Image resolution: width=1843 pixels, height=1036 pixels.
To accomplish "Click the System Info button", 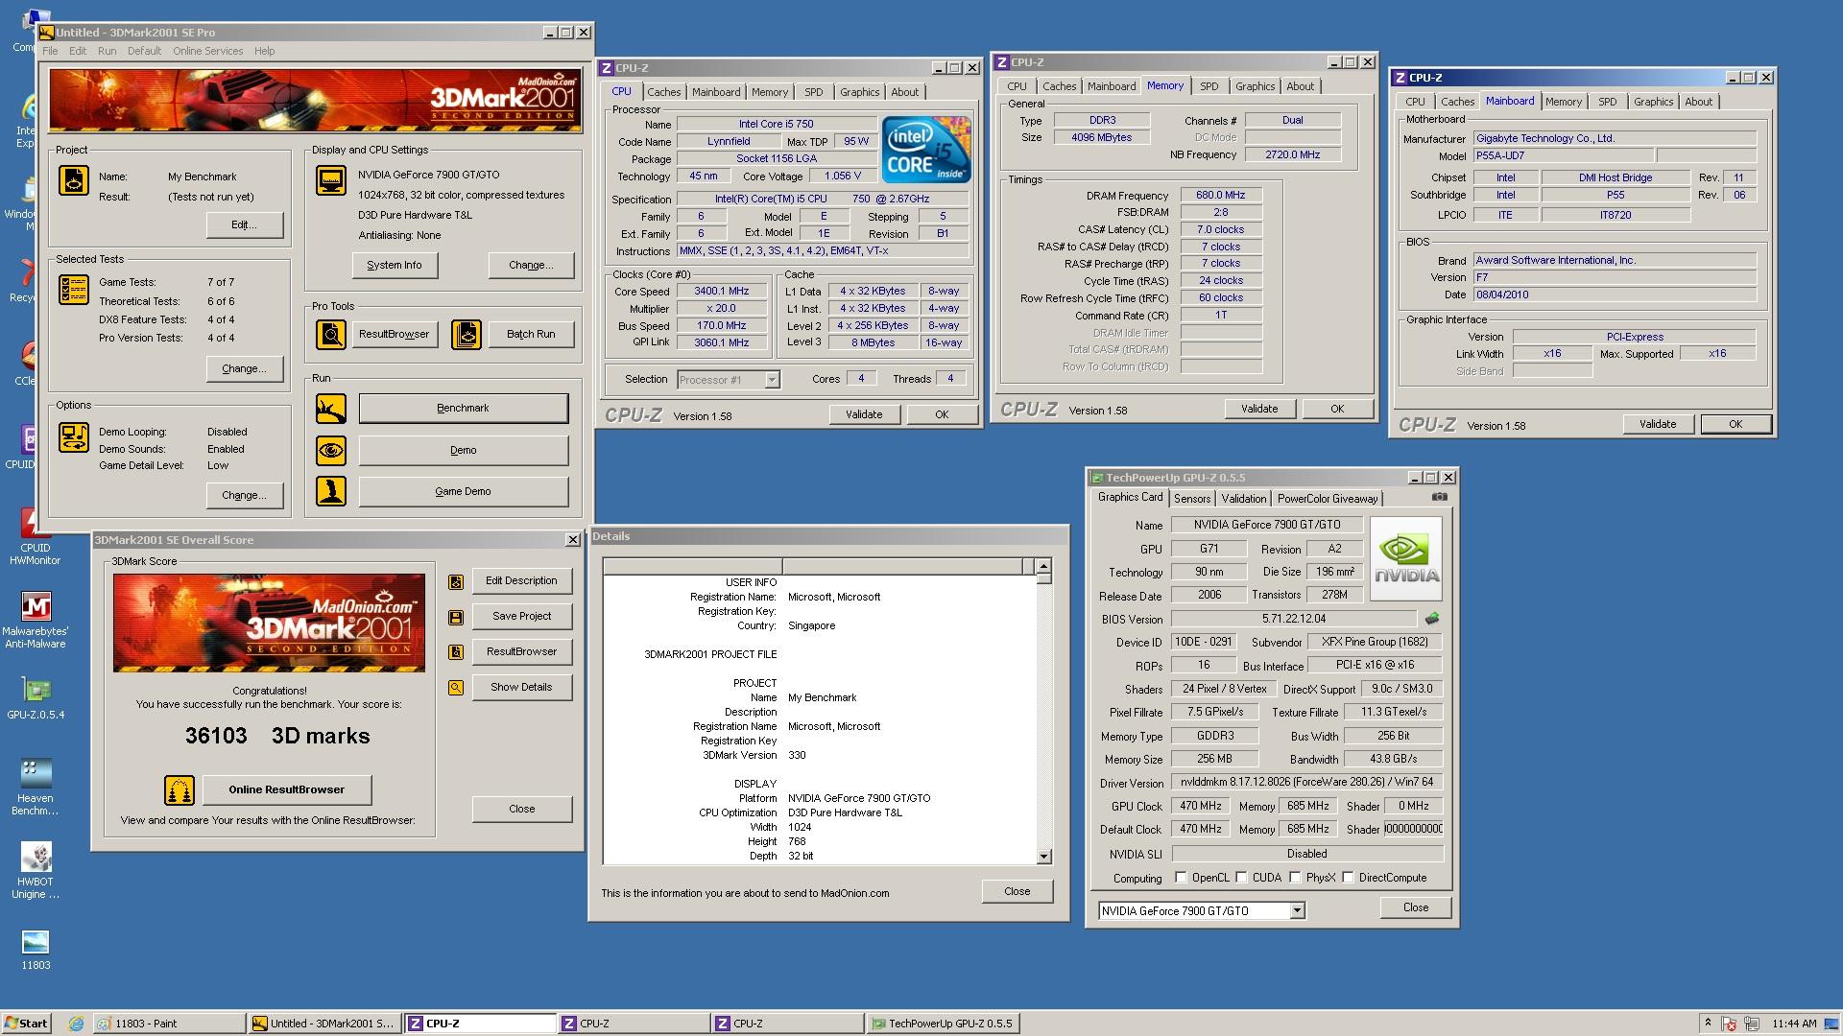I will click(394, 266).
